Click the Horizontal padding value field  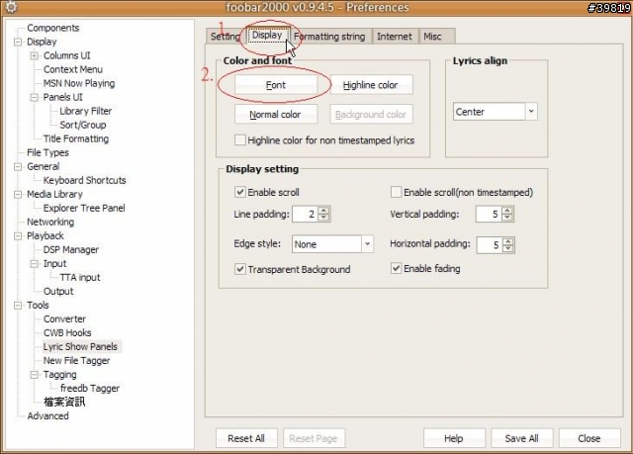[x=489, y=245]
